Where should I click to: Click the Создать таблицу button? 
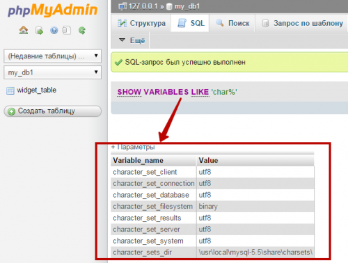tap(53, 111)
